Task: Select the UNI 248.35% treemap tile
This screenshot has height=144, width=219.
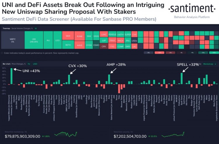Action: click(34, 40)
